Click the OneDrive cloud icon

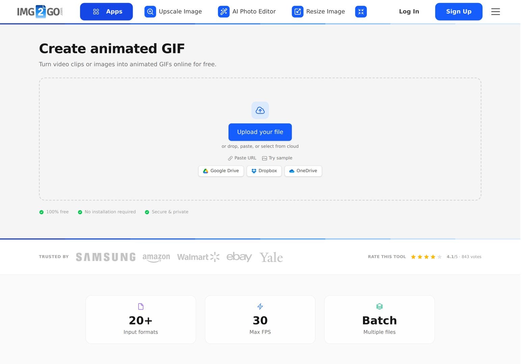pos(292,171)
